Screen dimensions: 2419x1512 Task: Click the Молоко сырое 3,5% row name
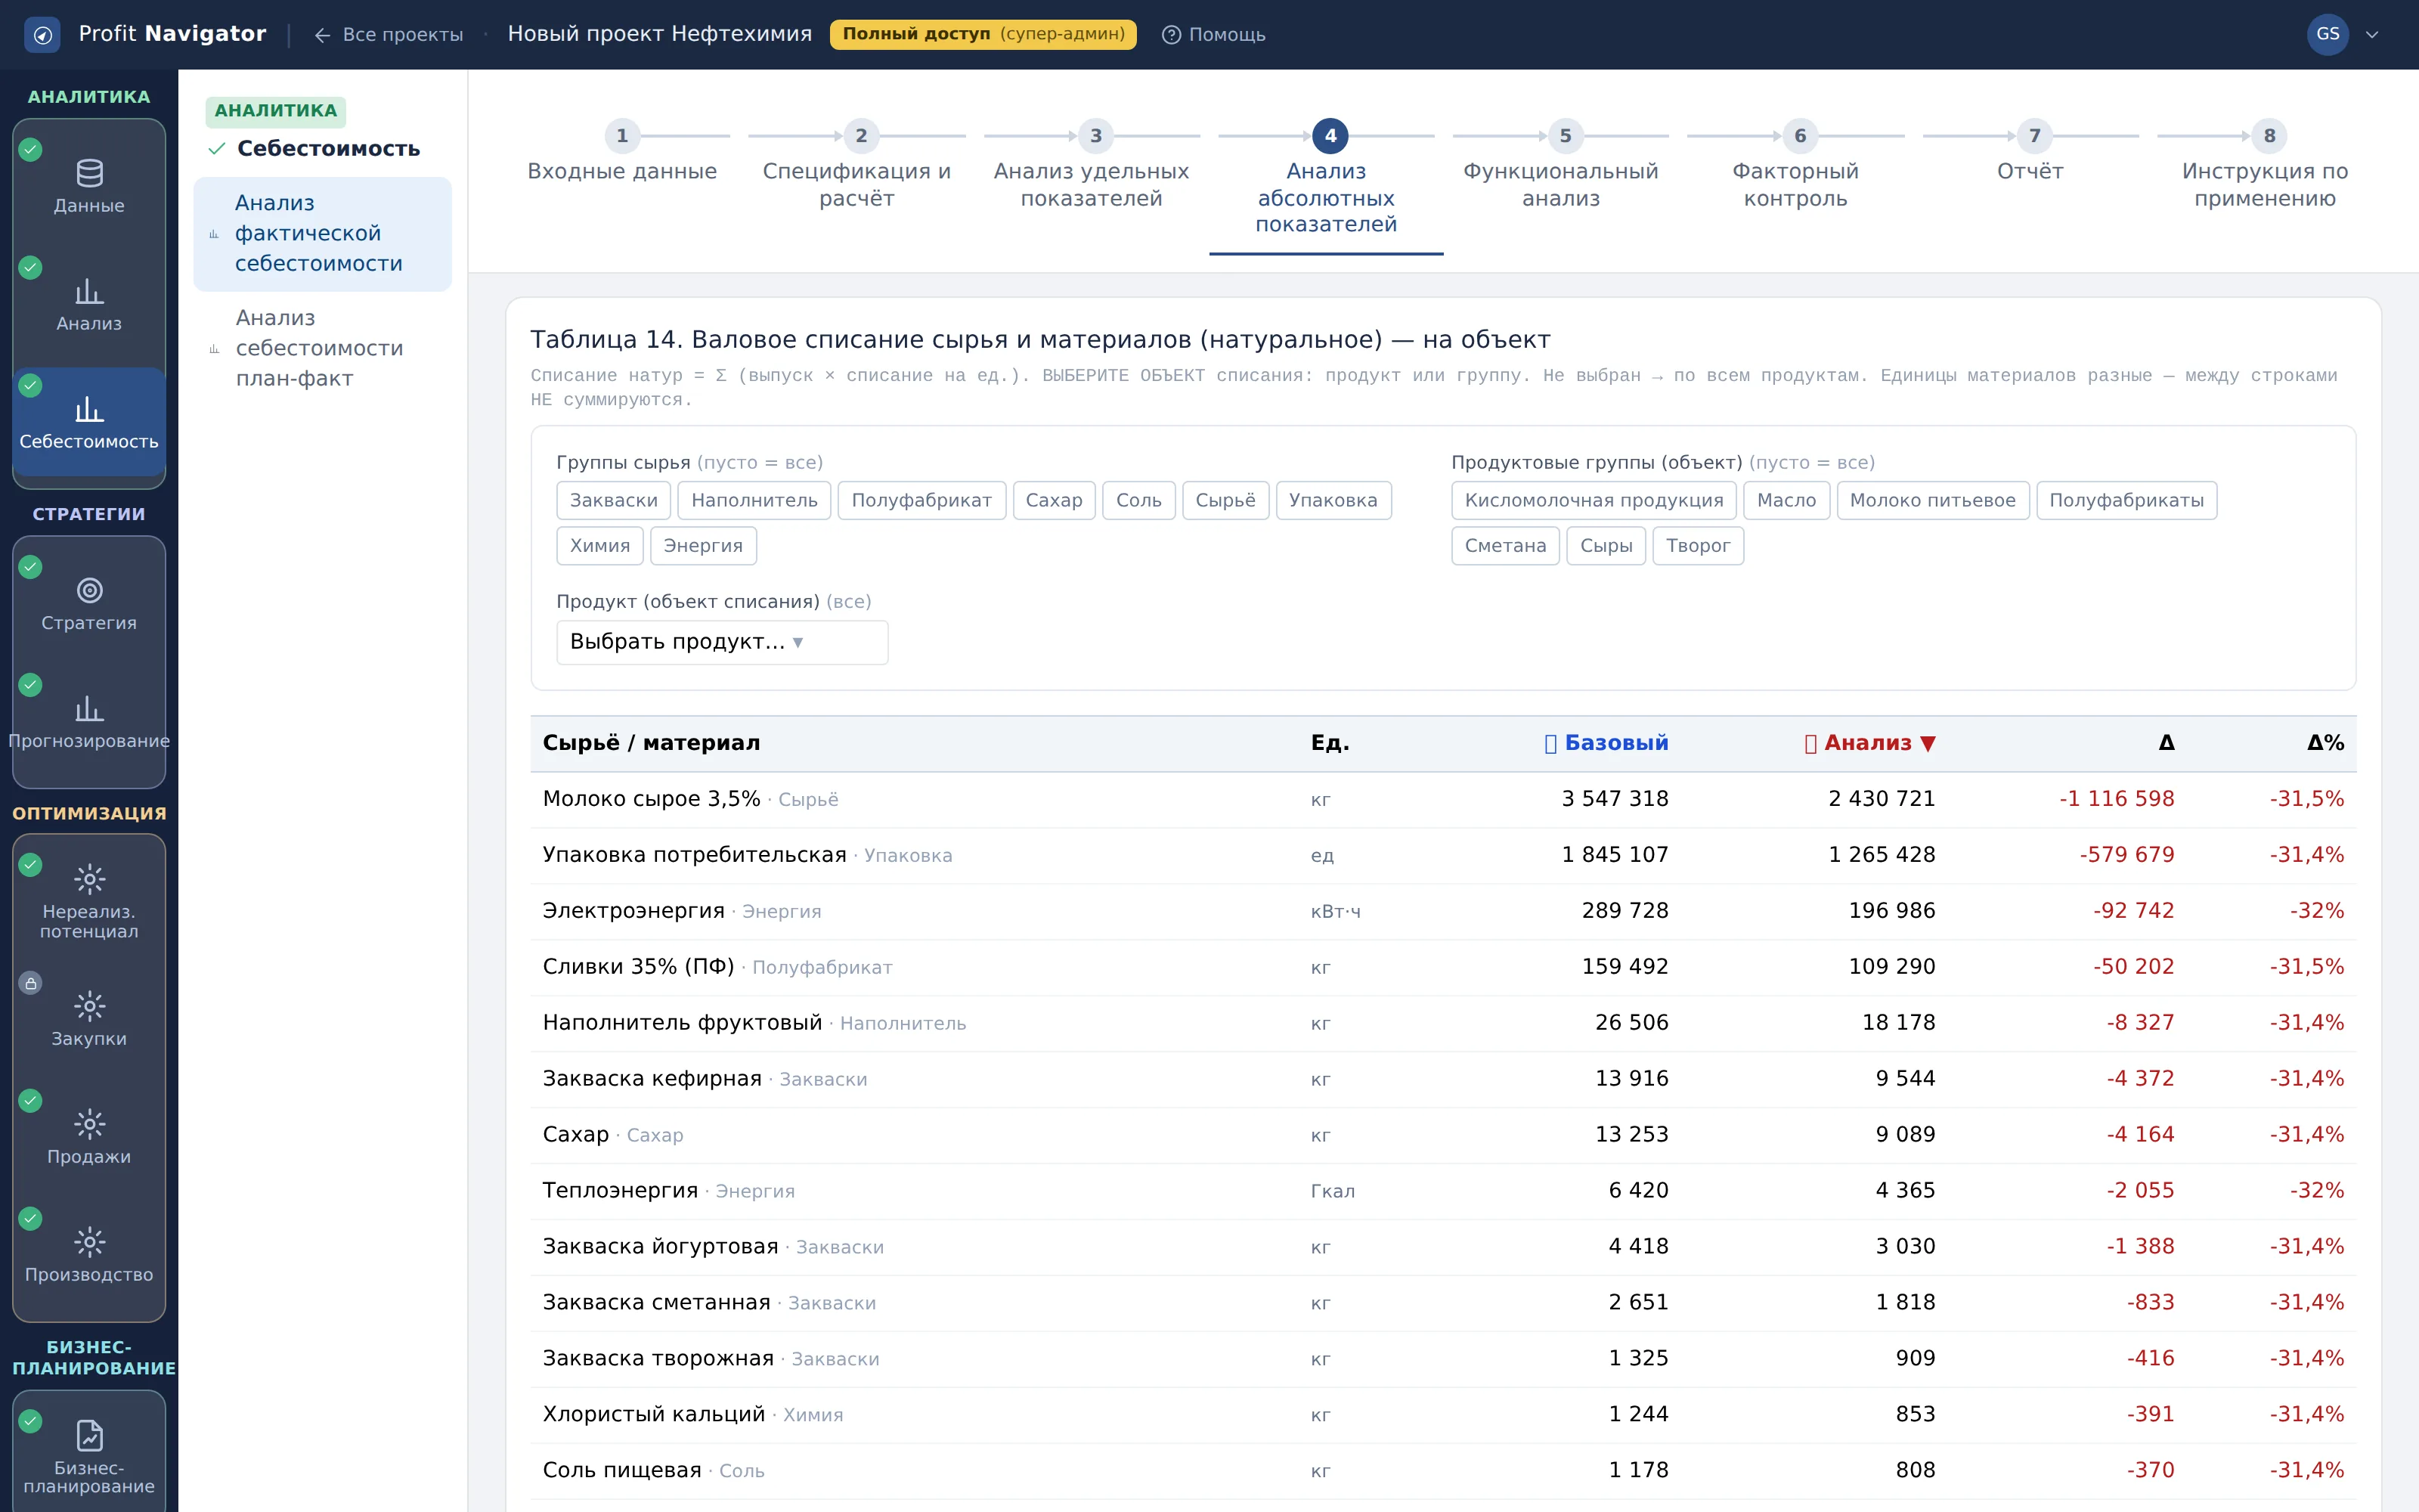click(x=651, y=799)
